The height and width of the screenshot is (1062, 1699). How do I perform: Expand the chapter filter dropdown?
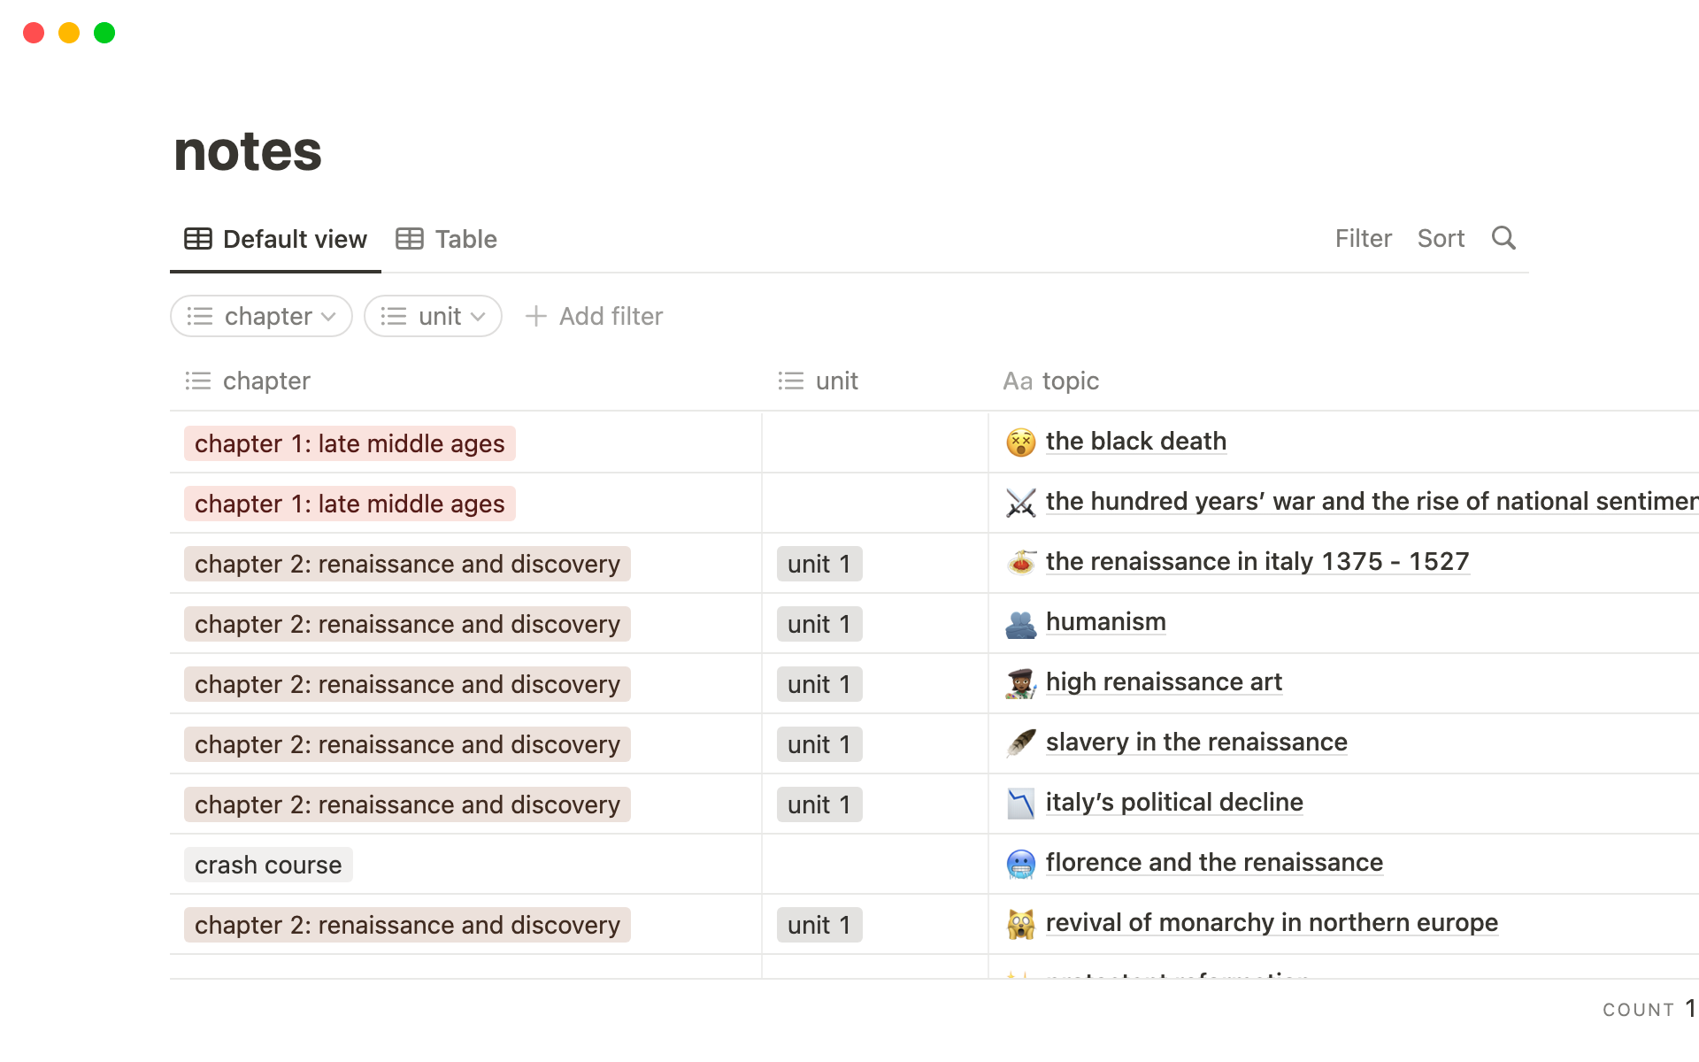tap(261, 316)
